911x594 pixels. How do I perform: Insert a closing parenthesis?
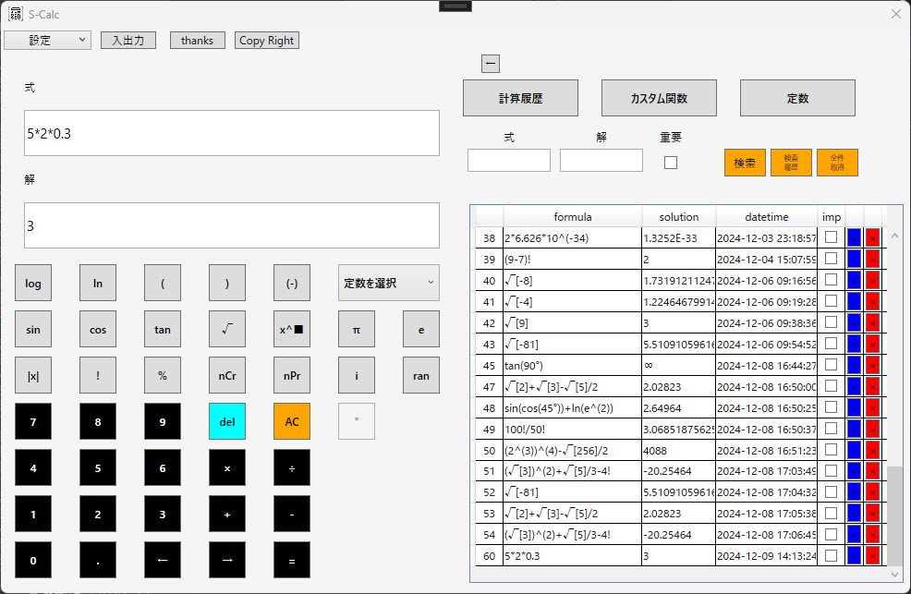pyautogui.click(x=227, y=283)
